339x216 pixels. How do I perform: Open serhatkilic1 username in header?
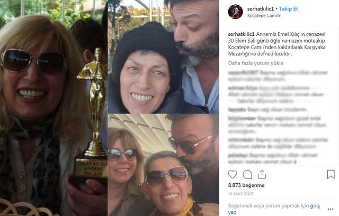[x=261, y=9]
